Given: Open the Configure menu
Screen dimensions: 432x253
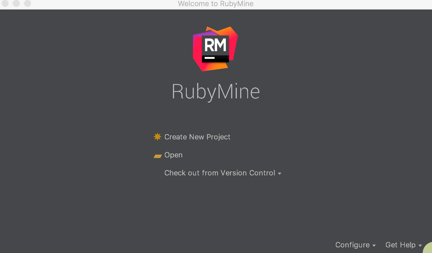Looking at the screenshot, I should point(352,245).
